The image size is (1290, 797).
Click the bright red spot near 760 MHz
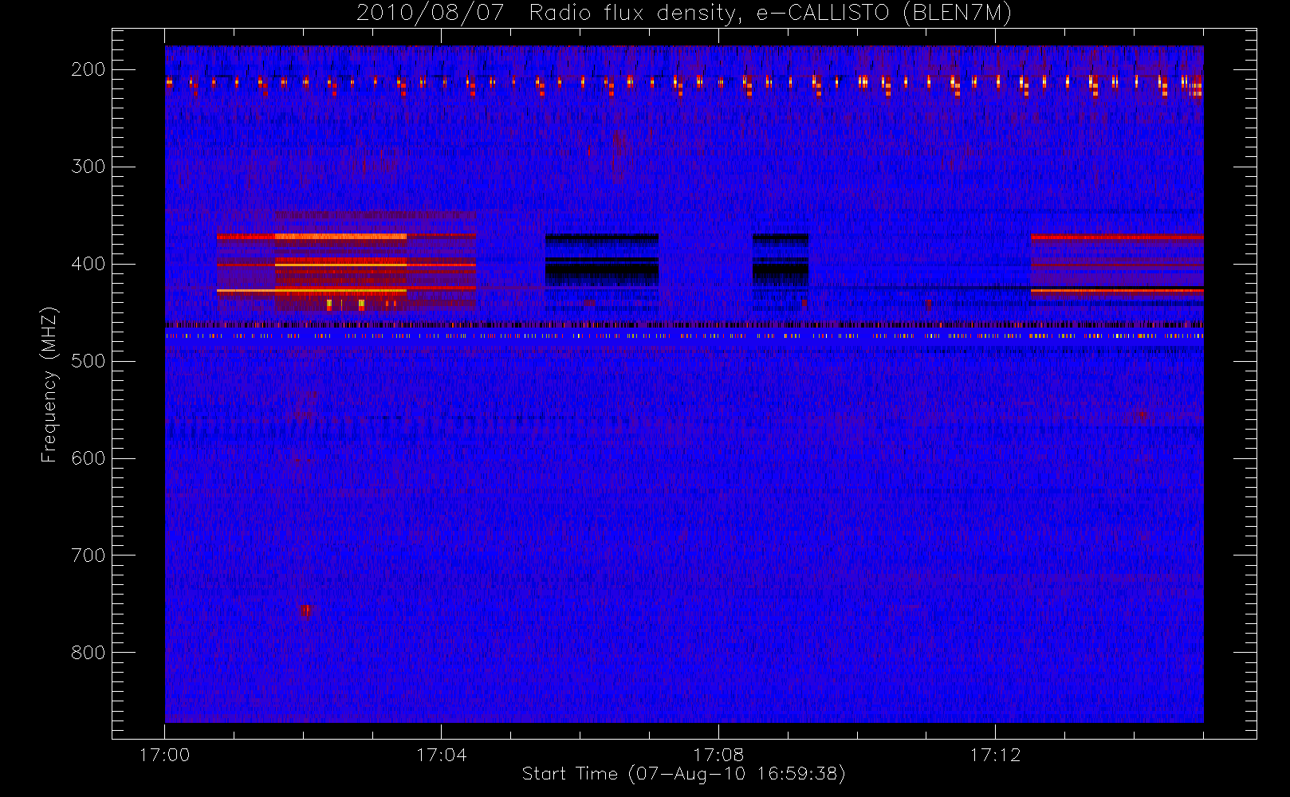coord(305,611)
